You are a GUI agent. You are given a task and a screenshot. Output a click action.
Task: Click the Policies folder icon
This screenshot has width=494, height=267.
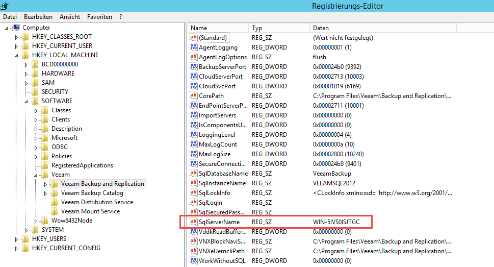[x=45, y=156]
